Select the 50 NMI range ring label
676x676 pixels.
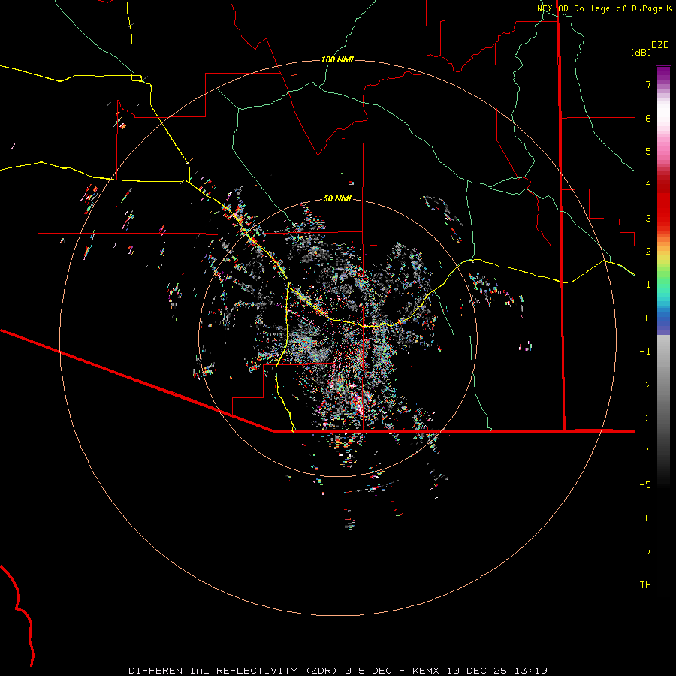click(337, 198)
